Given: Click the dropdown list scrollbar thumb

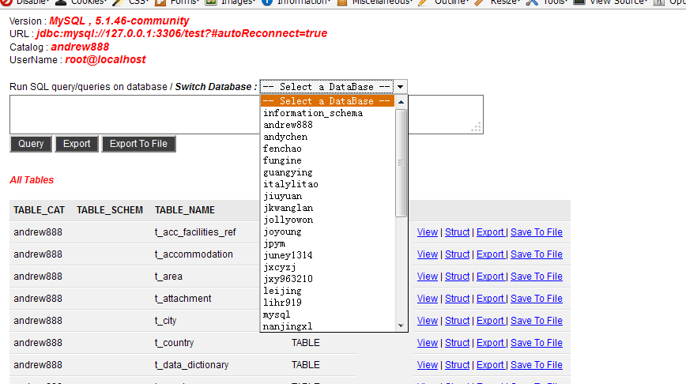Looking at the screenshot, I should 401,163.
